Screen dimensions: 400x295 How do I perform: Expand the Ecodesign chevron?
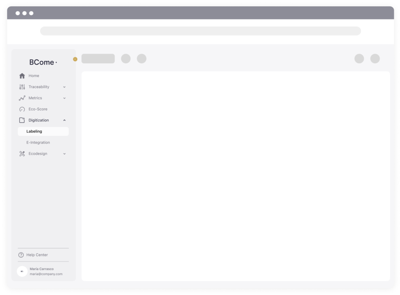[64, 154]
